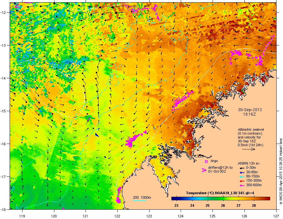The image size is (283, 219).
Task: Click the longitude axis label '120'
Action: click(54, 216)
